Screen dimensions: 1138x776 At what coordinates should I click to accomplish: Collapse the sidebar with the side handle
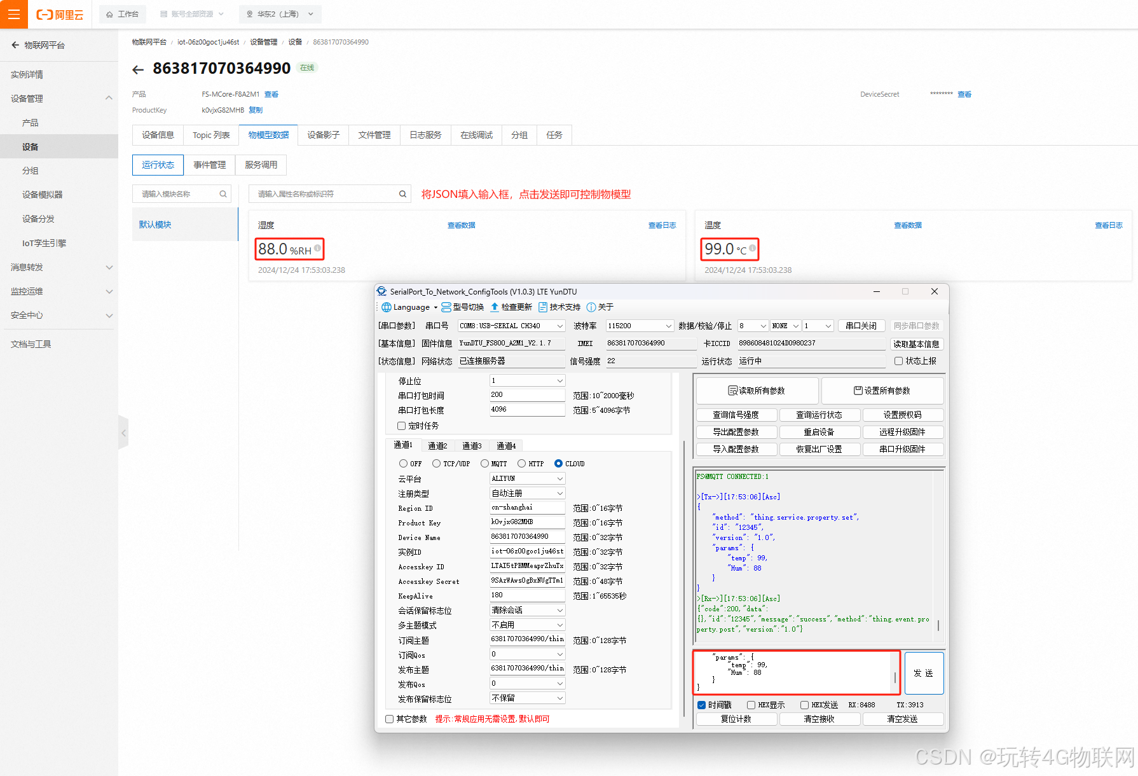pyautogui.click(x=123, y=433)
